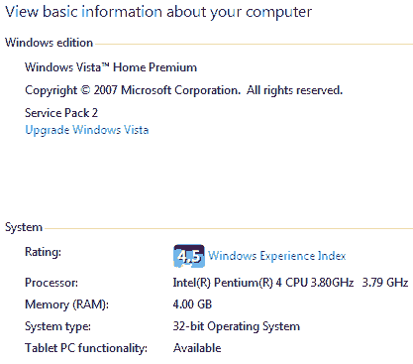Click the Memory (RAM) label
Image resolution: width=413 pixels, height=364 pixels.
click(66, 304)
